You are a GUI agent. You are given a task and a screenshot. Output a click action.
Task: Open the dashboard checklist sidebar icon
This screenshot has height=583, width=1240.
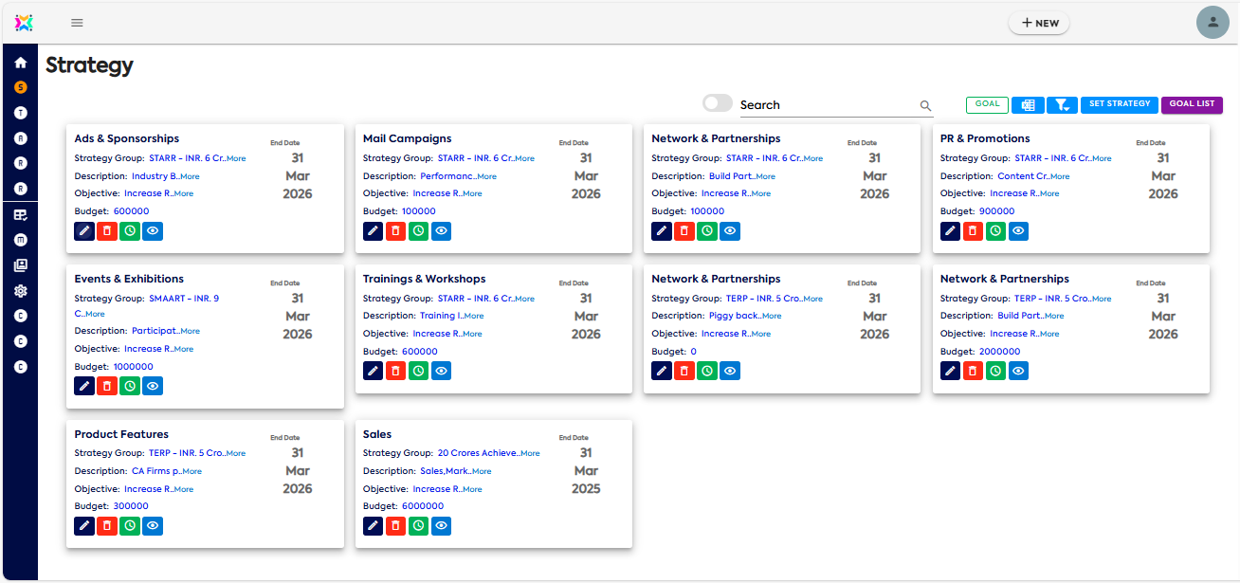(21, 215)
